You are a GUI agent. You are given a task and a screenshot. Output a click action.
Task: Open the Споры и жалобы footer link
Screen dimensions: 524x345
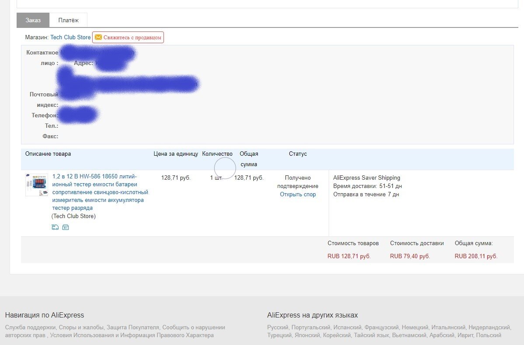[x=82, y=327]
